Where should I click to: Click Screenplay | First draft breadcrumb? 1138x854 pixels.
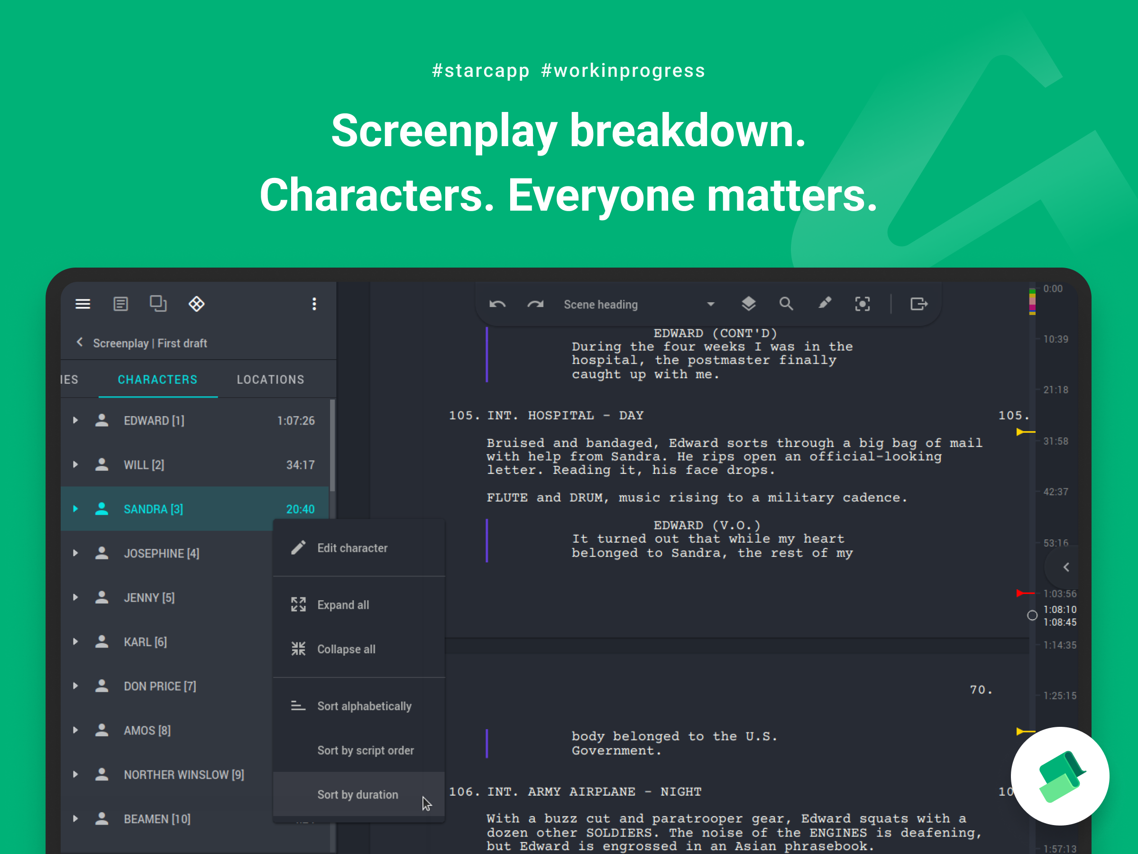(x=150, y=343)
